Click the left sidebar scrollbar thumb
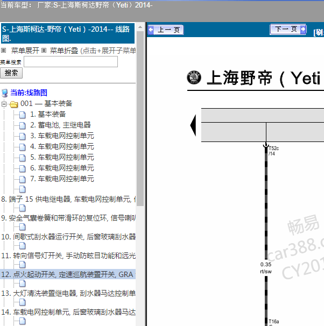324x326 pixels. click(140, 118)
